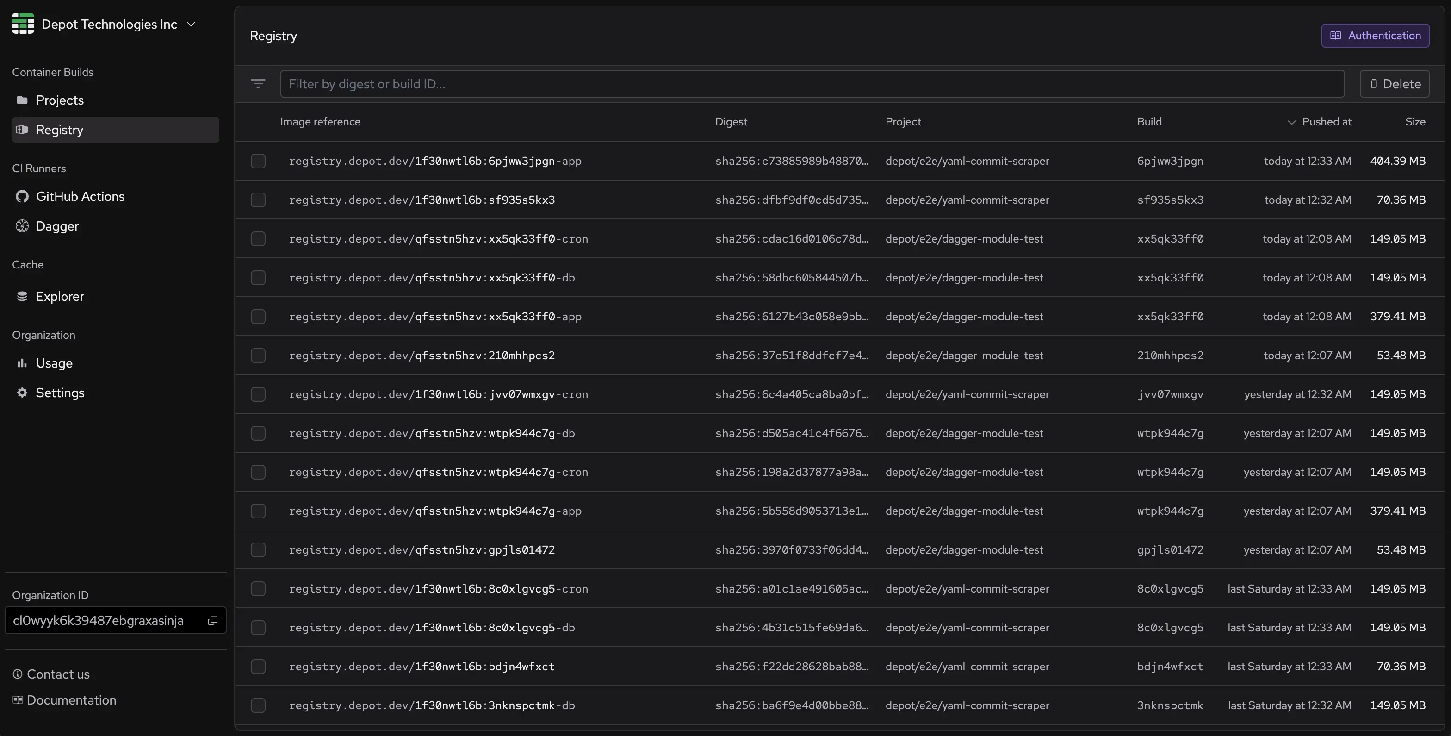Click the Usage chart icon
This screenshot has height=736, width=1451.
point(22,363)
